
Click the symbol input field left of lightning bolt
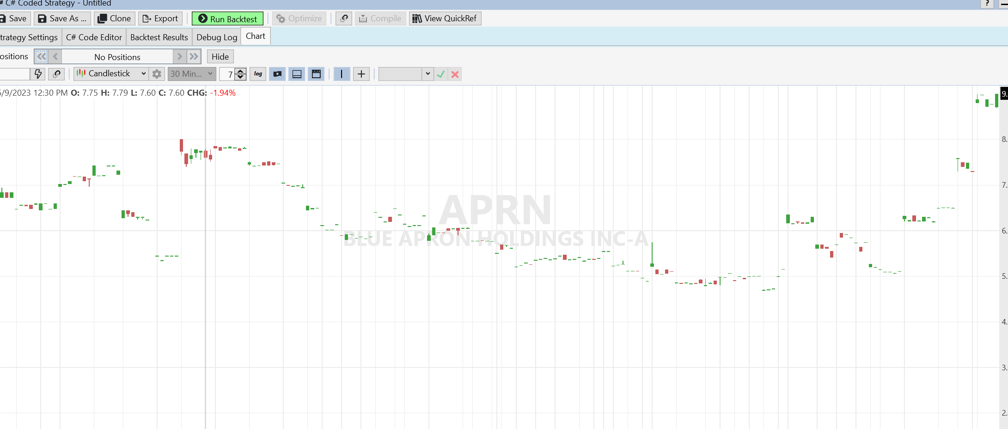coord(14,74)
